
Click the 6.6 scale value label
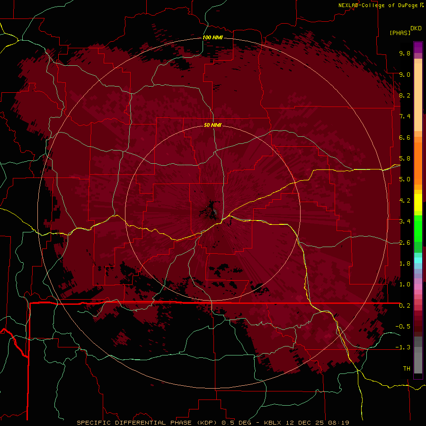click(x=405, y=137)
